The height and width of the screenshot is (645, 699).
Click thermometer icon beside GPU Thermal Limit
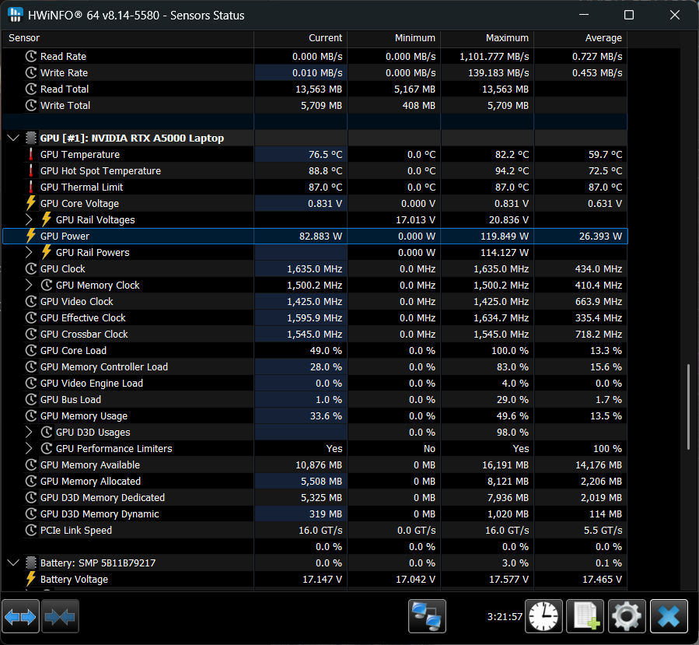pyautogui.click(x=31, y=187)
